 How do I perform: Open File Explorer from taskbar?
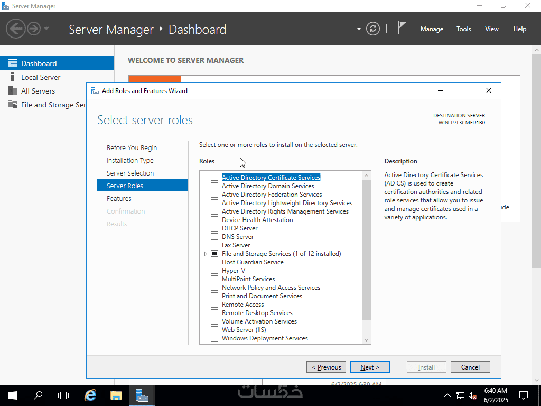(x=116, y=395)
